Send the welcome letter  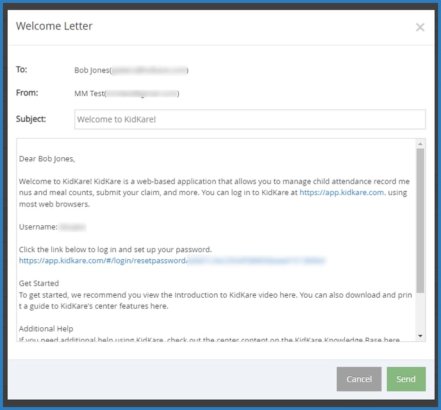406,379
